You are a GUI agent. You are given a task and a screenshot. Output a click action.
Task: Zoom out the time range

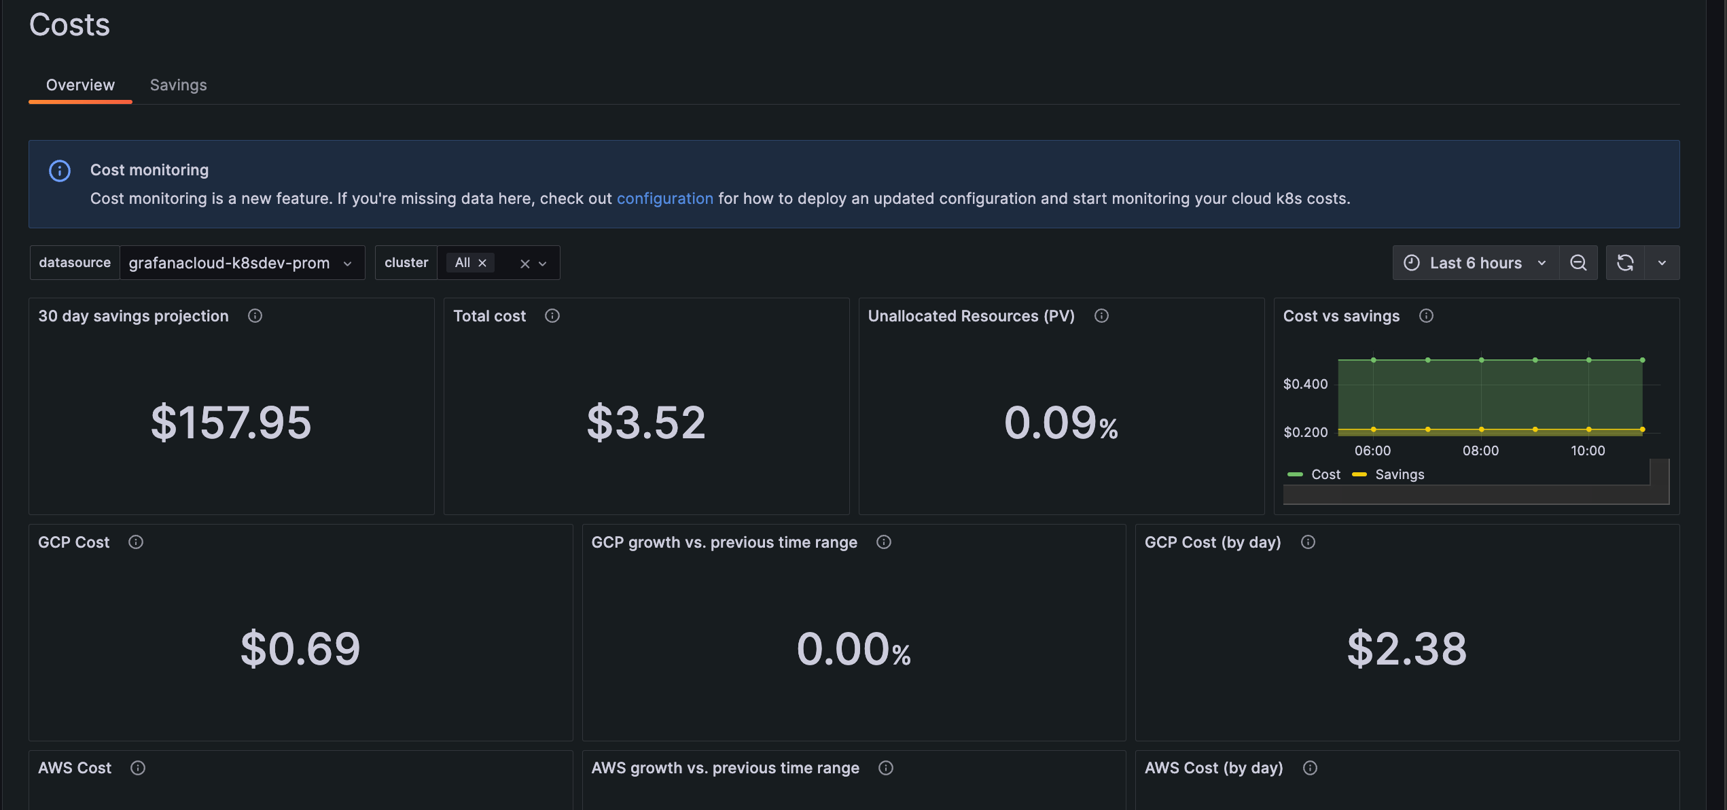pyautogui.click(x=1578, y=263)
